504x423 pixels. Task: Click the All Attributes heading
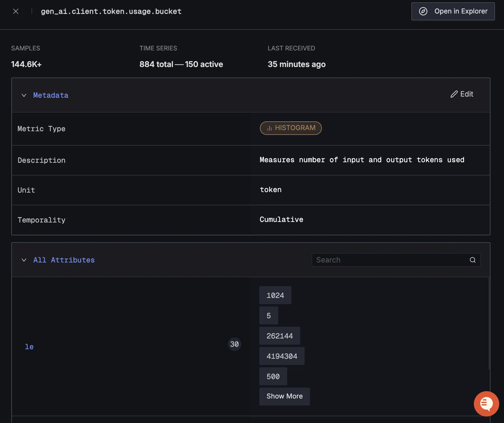(64, 260)
